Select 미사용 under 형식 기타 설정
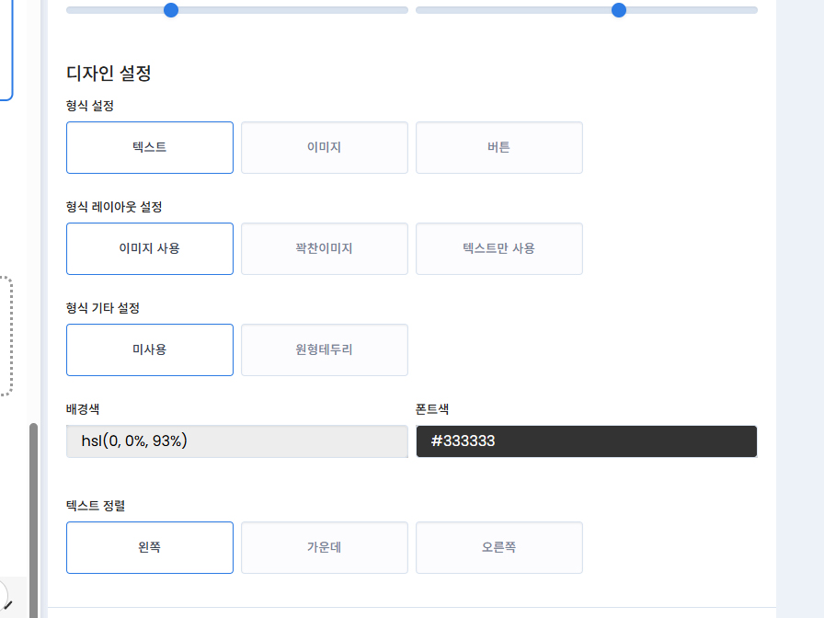Image resolution: width=824 pixels, height=618 pixels. click(149, 349)
